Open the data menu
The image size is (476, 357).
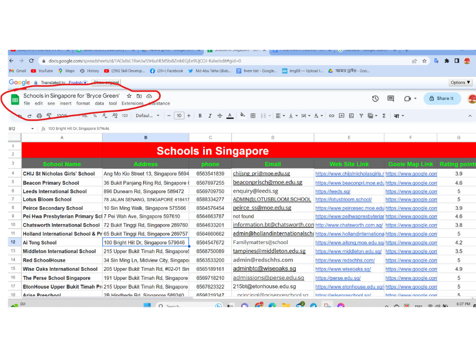click(x=99, y=103)
